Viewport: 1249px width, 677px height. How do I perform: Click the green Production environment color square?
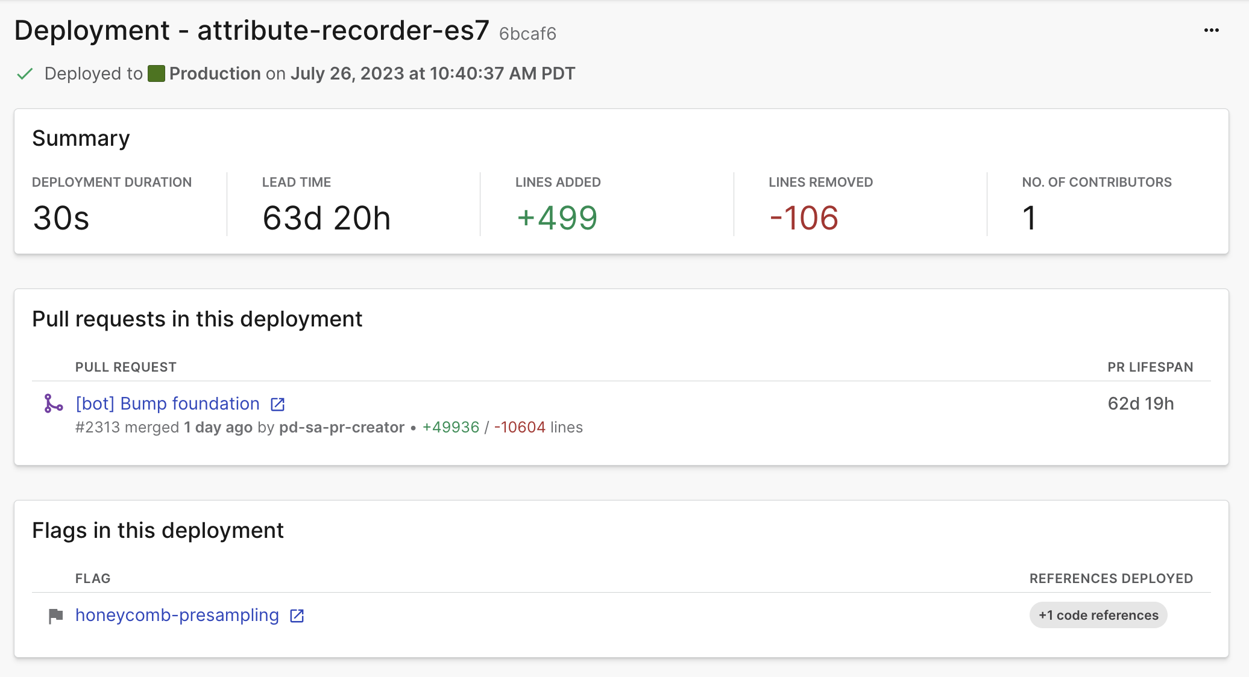pos(156,73)
